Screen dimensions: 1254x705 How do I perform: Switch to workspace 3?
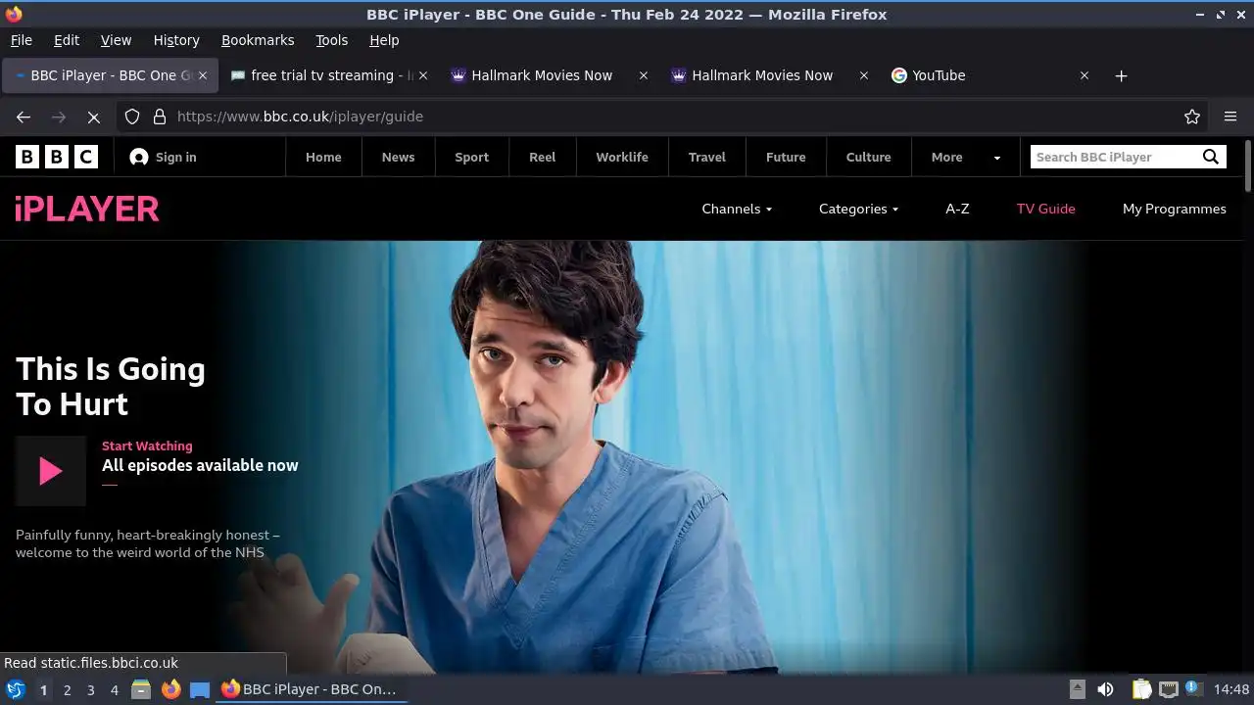90,689
